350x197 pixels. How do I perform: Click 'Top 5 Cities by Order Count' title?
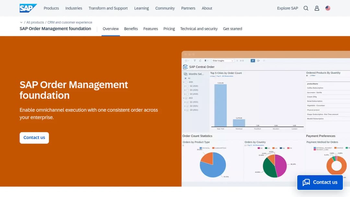point(226,73)
